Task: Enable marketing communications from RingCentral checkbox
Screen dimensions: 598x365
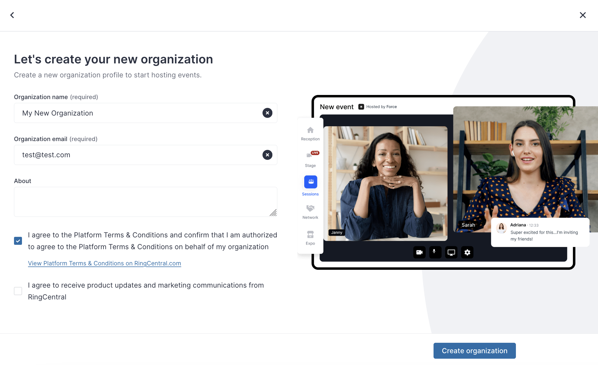Action: pos(18,291)
